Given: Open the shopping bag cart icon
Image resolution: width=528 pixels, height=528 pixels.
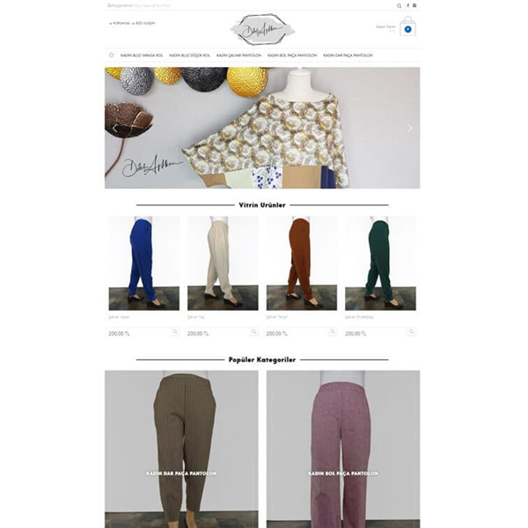Looking at the screenshot, I should tap(407, 26).
